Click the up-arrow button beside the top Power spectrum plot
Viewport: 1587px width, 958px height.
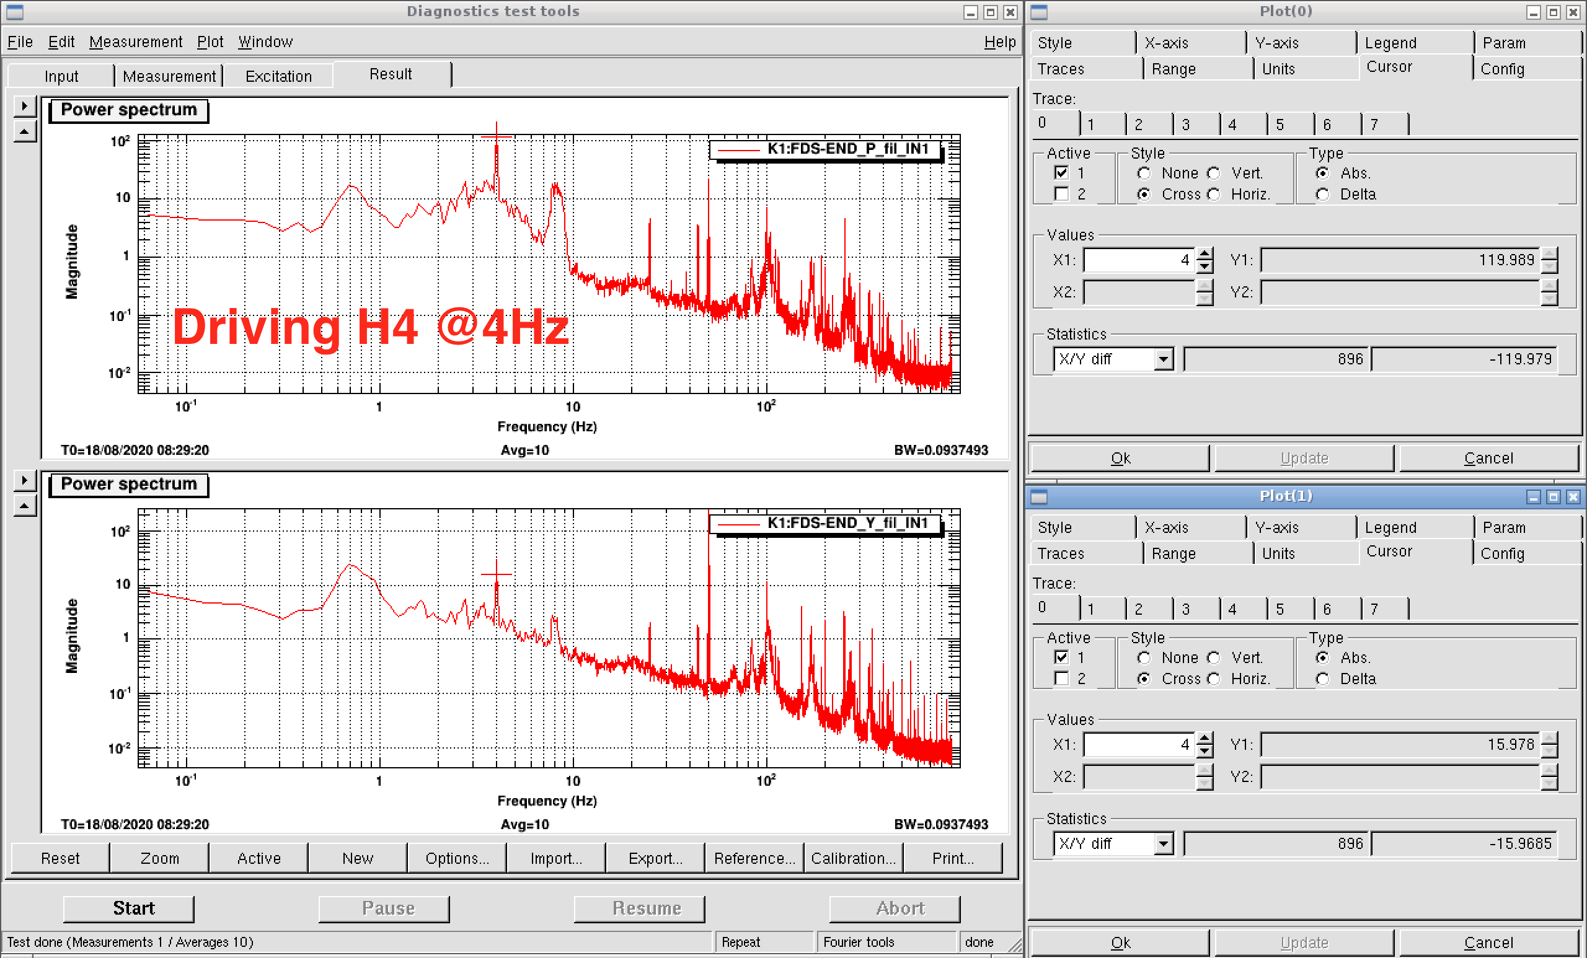point(24,132)
